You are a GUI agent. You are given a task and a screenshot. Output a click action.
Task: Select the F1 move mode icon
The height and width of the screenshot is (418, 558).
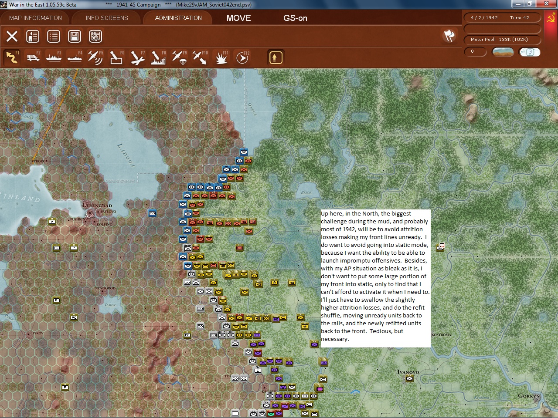(x=12, y=57)
